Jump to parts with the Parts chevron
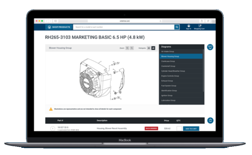252x155 pixels. click(x=210, y=47)
